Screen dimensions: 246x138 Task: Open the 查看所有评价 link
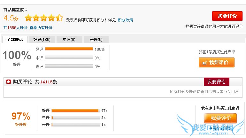coord(41,28)
